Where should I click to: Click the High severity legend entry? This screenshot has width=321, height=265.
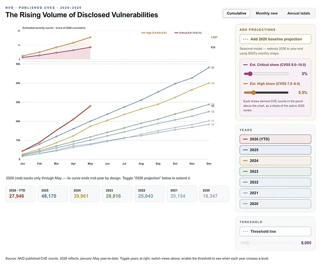click(154, 33)
